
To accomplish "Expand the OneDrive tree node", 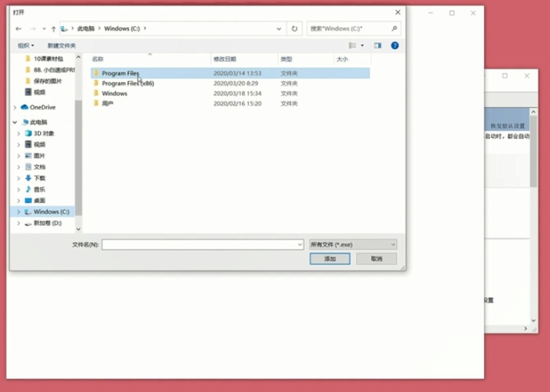I will coord(15,108).
